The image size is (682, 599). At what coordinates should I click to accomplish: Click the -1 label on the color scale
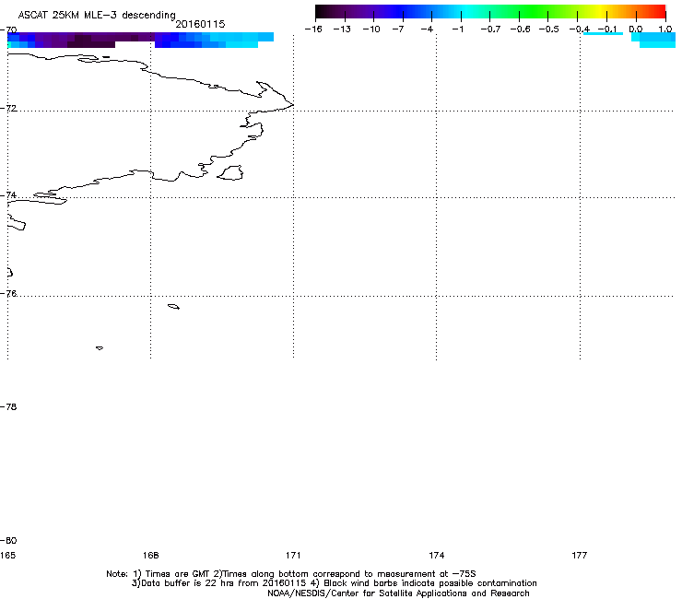tap(457, 29)
